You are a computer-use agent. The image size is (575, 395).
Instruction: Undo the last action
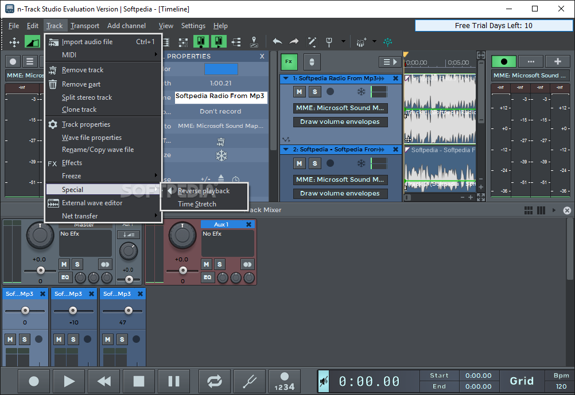277,42
